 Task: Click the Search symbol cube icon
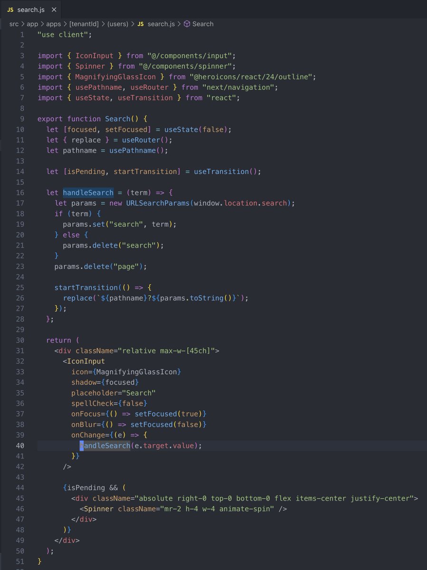[x=187, y=24]
